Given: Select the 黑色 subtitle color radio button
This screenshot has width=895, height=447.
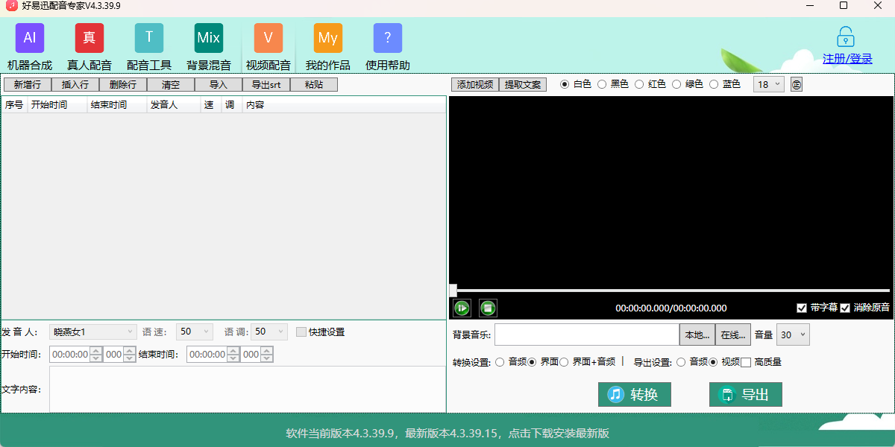Looking at the screenshot, I should tap(603, 83).
